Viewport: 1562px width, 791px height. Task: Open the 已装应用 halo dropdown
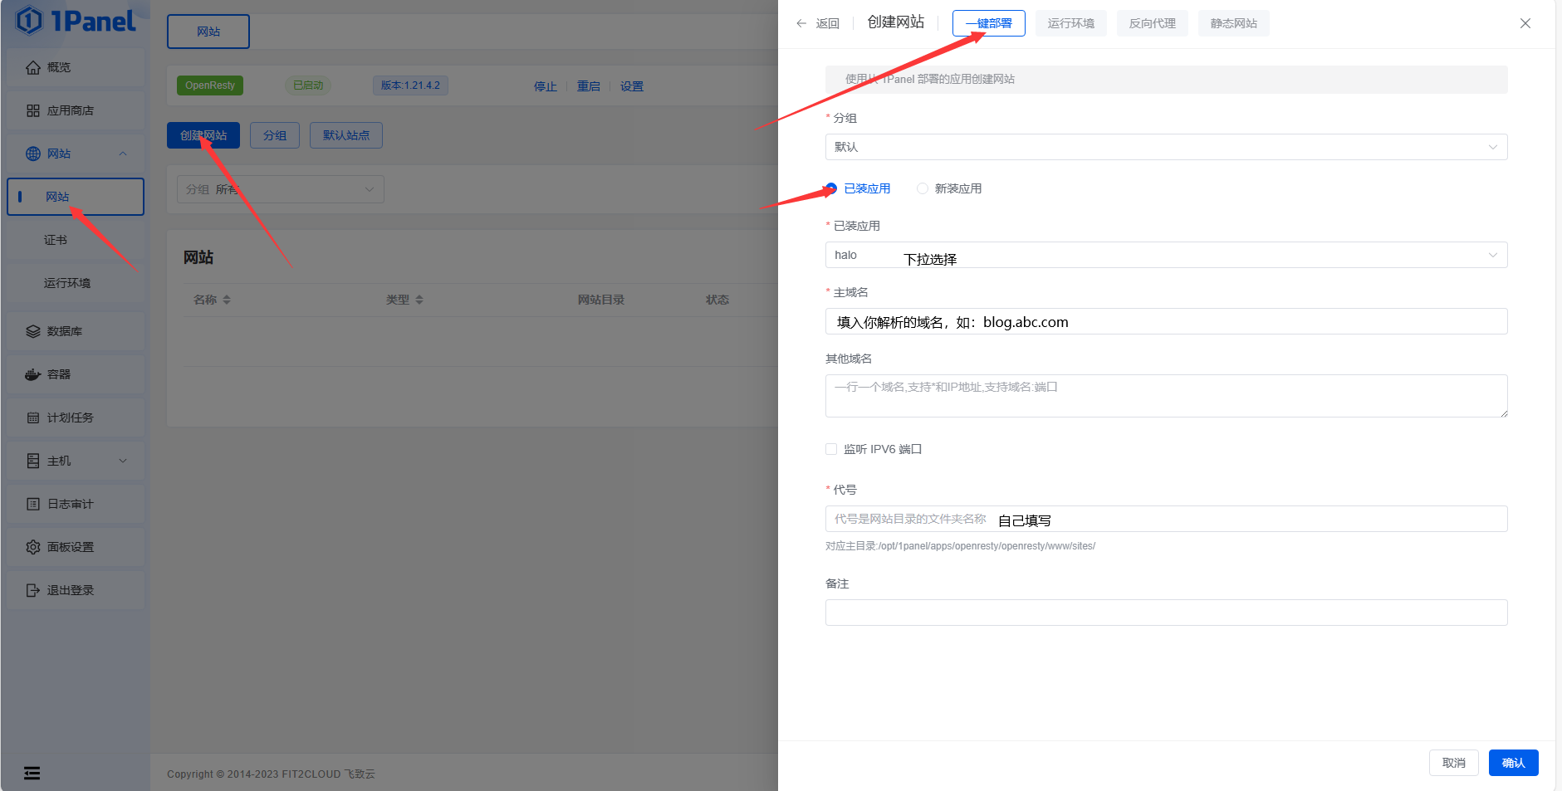click(x=1166, y=255)
